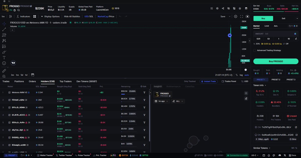Viewport: 301px width, 158px height.
Task: Collapse the Token Info section
Action: (260, 85)
